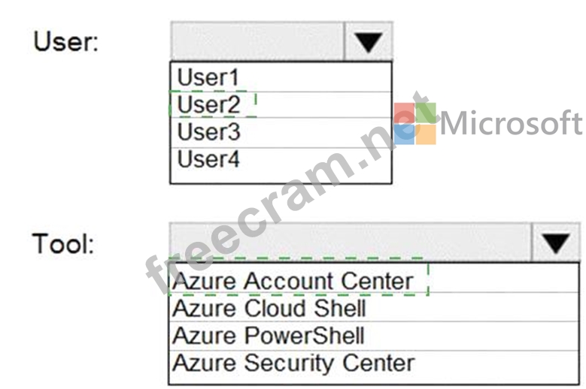The image size is (586, 389).
Task: Open the Tool dropdown arrow
Action: pos(556,243)
